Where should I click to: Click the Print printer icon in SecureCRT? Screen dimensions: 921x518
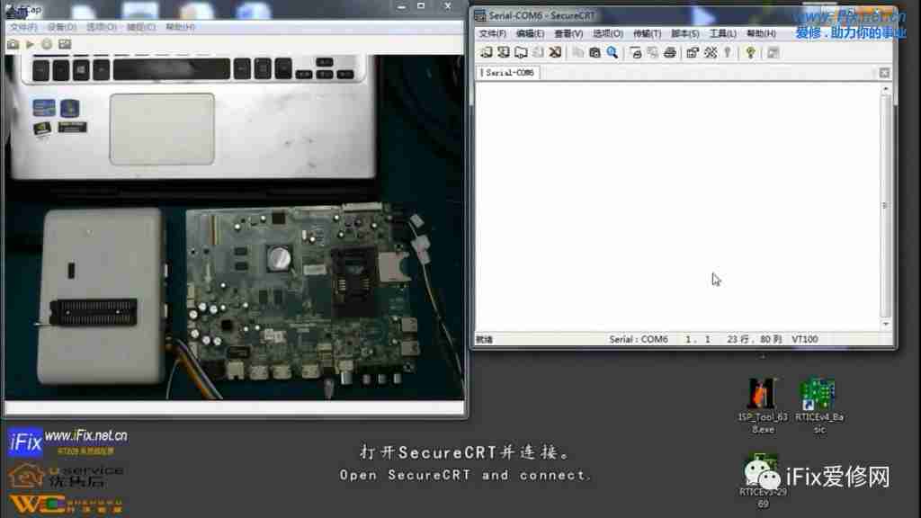(669, 53)
